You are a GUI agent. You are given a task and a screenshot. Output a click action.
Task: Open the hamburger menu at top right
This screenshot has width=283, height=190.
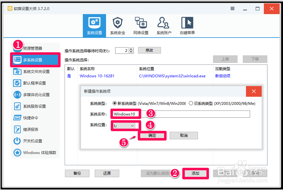[232, 8]
